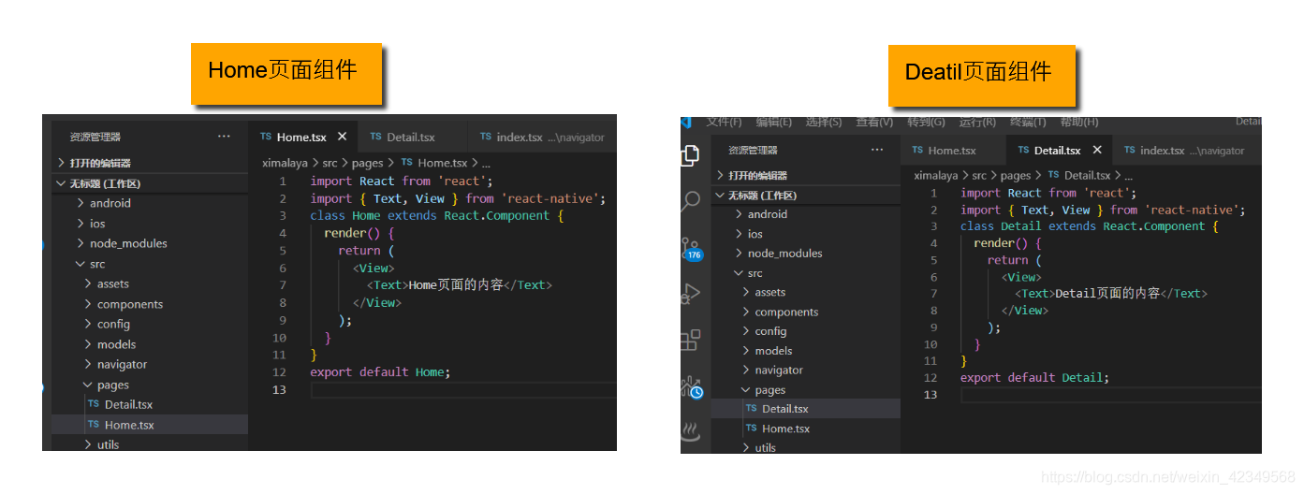Image resolution: width=1304 pixels, height=494 pixels.
Task: Click TS icon of index.tsx tab, left window
Action: pos(486,137)
